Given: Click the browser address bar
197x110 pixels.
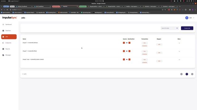Looking at the screenshot, I should coord(86,9).
